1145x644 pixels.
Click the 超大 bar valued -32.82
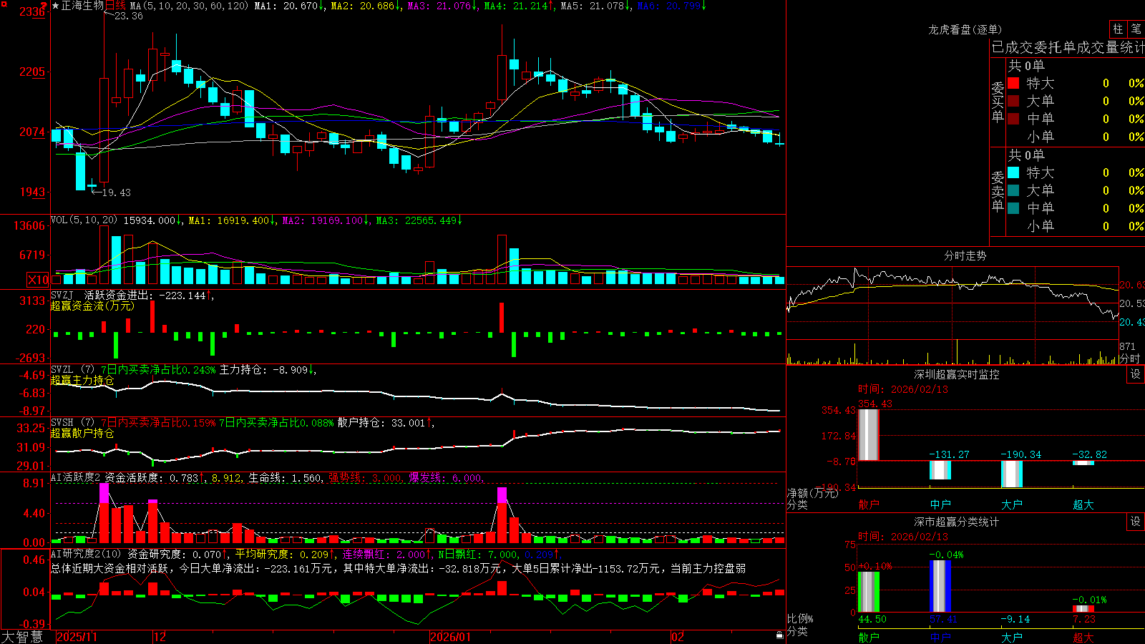[x=1083, y=462]
